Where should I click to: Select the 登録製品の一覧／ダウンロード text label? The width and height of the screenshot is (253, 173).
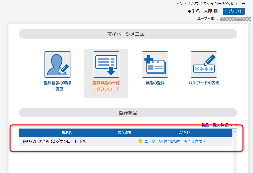pos(106,86)
